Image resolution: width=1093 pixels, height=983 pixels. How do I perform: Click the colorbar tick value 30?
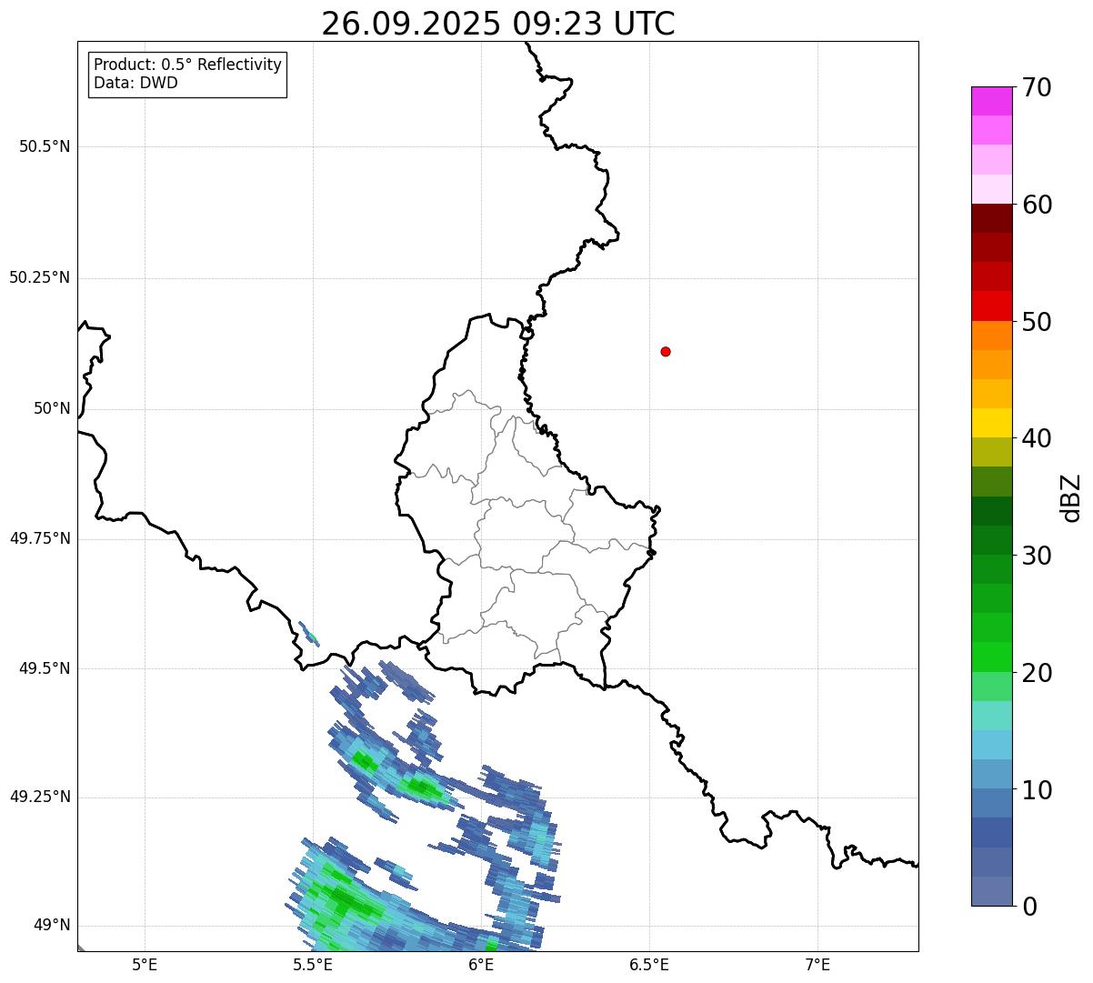1037,556
